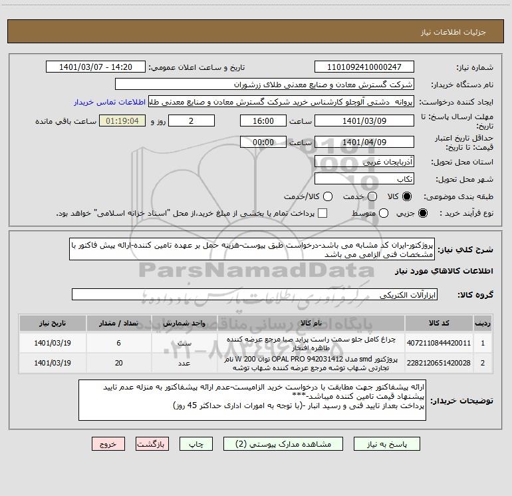The height and width of the screenshot is (496, 512).
Task: Click the need date in row 2
Action: pos(53,363)
